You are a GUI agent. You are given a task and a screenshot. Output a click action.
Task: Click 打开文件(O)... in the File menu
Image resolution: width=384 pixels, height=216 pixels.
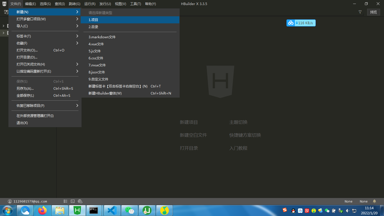click(45, 50)
